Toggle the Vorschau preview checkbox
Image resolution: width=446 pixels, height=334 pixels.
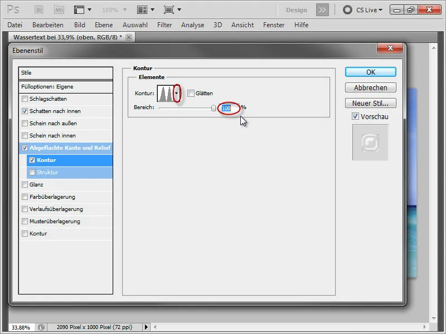(x=355, y=116)
